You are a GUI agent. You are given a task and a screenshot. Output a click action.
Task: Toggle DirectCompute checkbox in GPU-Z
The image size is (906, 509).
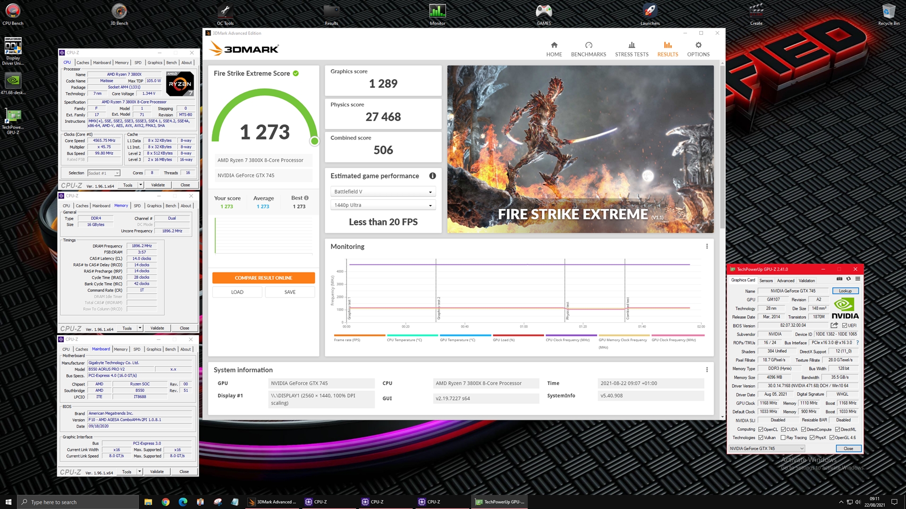click(x=804, y=429)
